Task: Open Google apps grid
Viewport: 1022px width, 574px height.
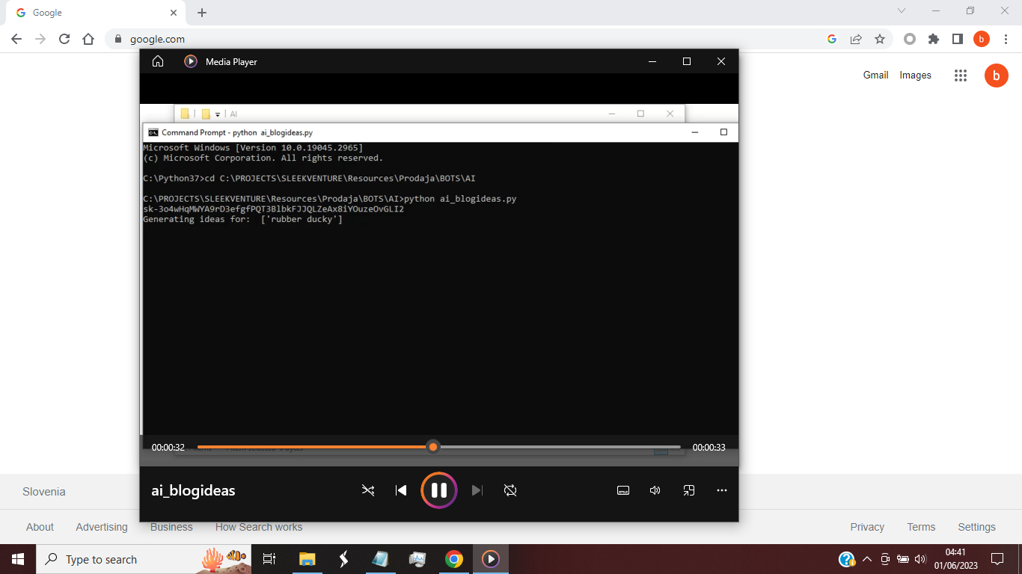Action: [x=961, y=75]
